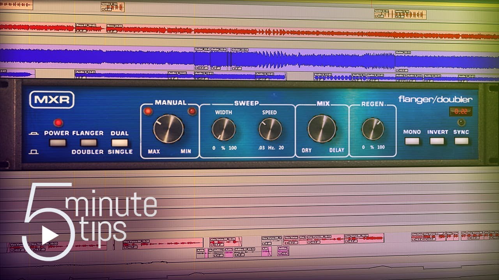This screenshot has height=280, width=499.
Task: Click the button-in position symbol at bottom left
Action: pyautogui.click(x=34, y=152)
